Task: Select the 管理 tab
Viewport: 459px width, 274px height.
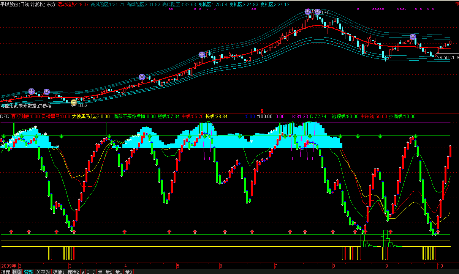Action: 28,272
